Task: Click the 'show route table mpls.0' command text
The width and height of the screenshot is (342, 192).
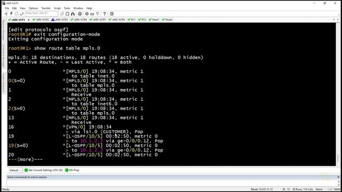Action: click(67, 48)
